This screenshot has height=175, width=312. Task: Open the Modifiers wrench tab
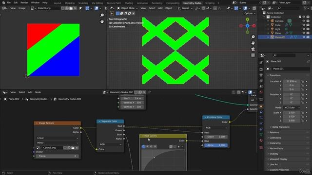[261, 112]
